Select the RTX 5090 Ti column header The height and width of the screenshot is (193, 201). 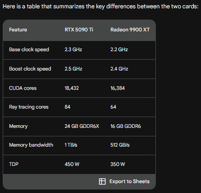pos(79,30)
